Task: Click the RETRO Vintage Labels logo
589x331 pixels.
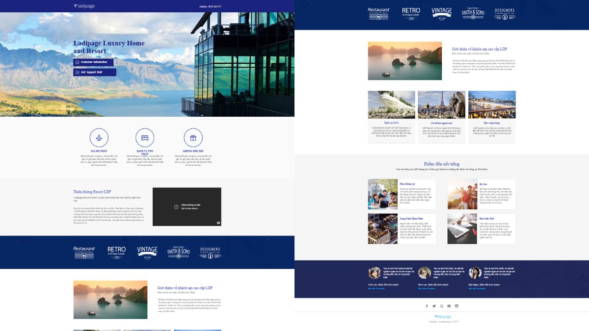Action: (x=411, y=13)
